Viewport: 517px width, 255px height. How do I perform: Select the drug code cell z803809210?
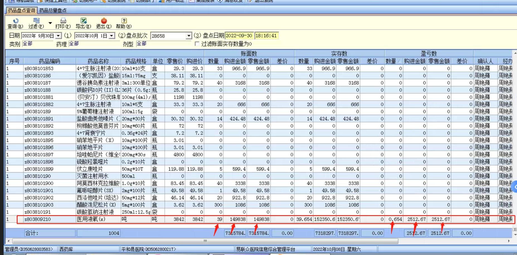pos(50,219)
